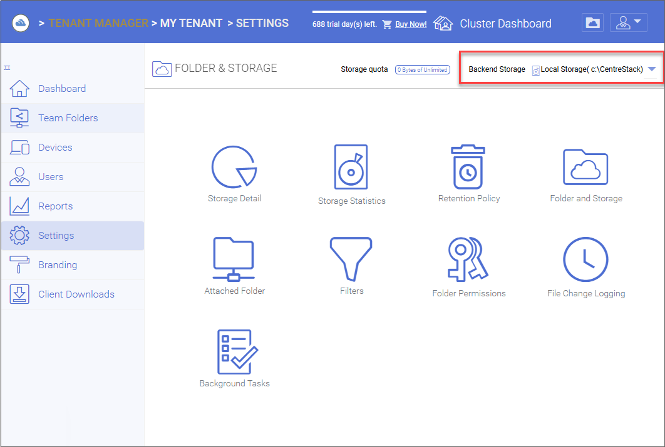Viewport: 665px width, 447px height.
Task: Open the File Change Logging clock icon
Action: click(x=585, y=259)
